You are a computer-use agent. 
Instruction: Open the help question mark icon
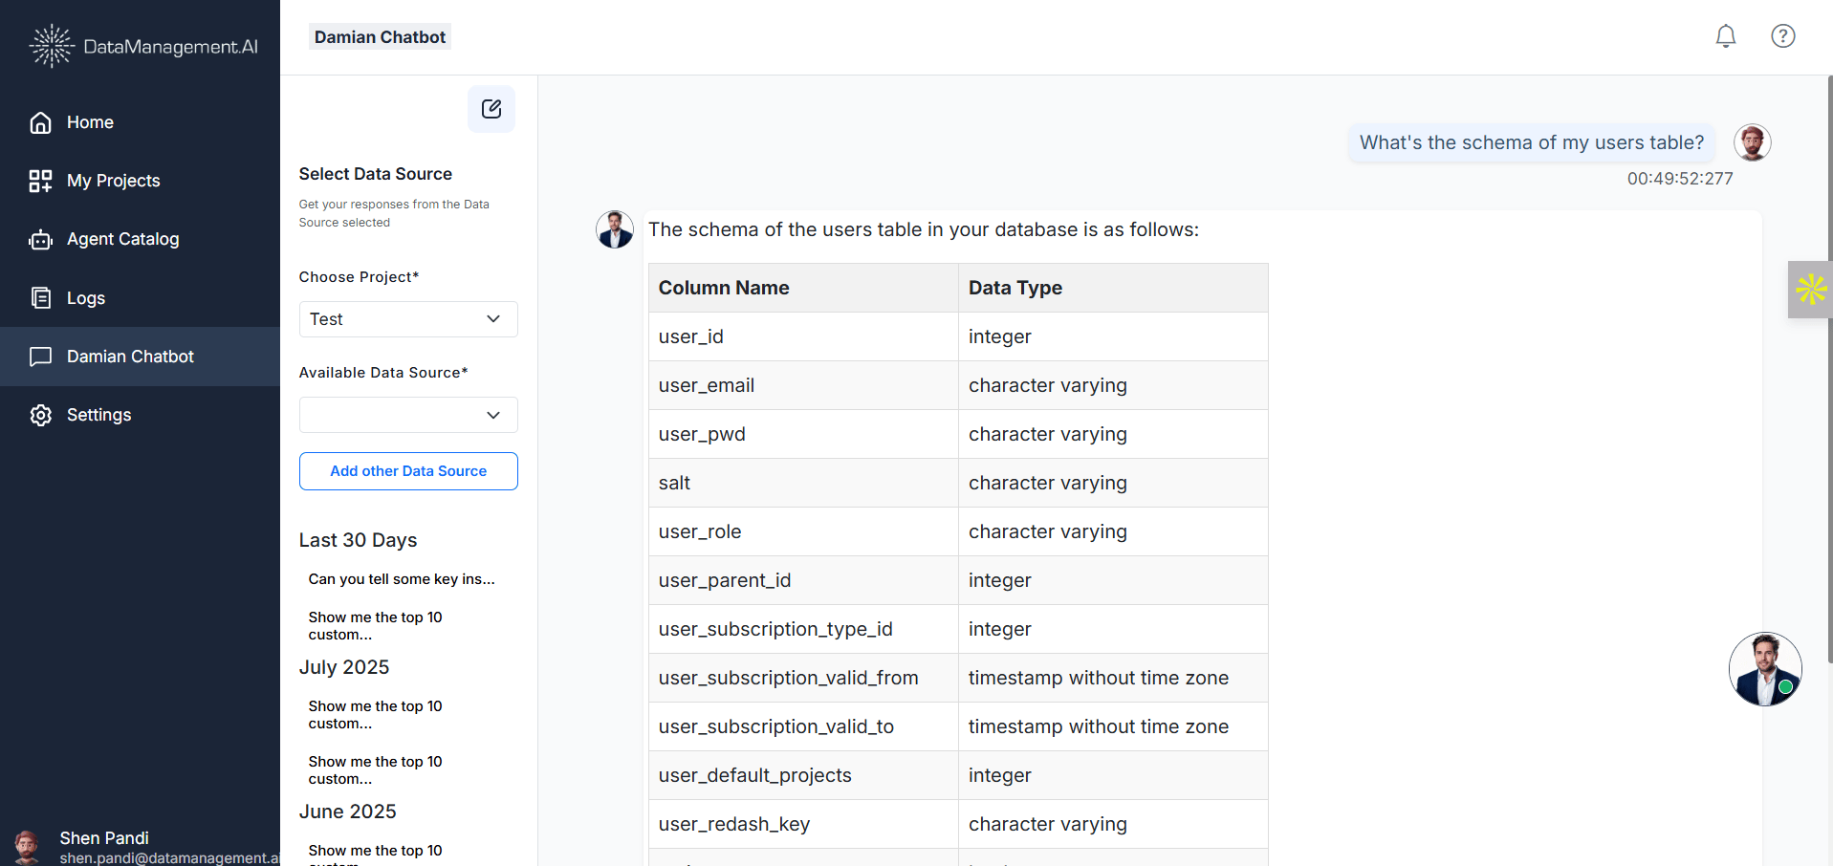tap(1782, 36)
